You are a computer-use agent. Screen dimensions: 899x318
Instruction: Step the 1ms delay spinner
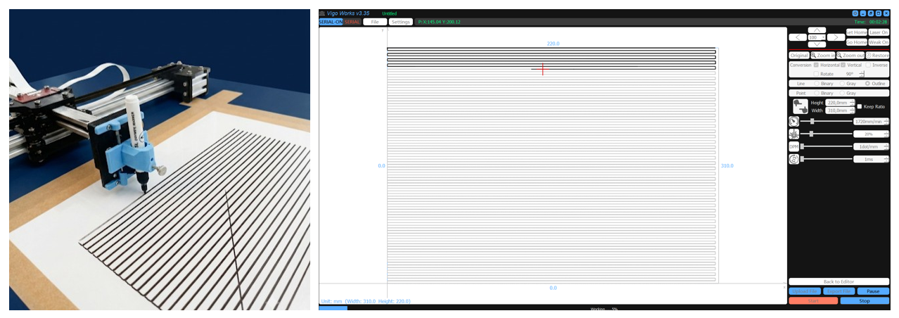886,159
